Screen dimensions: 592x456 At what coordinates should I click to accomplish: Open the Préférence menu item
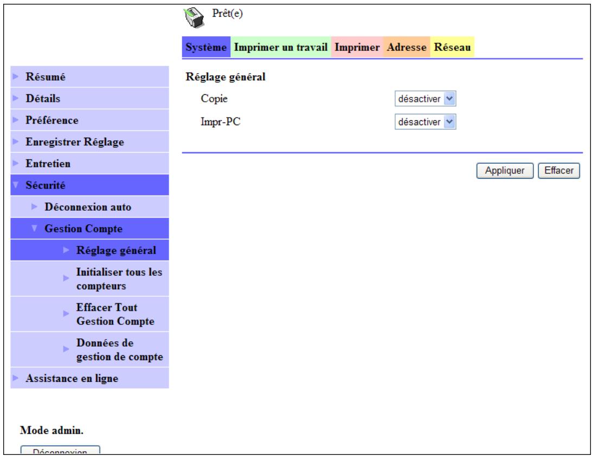coord(89,120)
